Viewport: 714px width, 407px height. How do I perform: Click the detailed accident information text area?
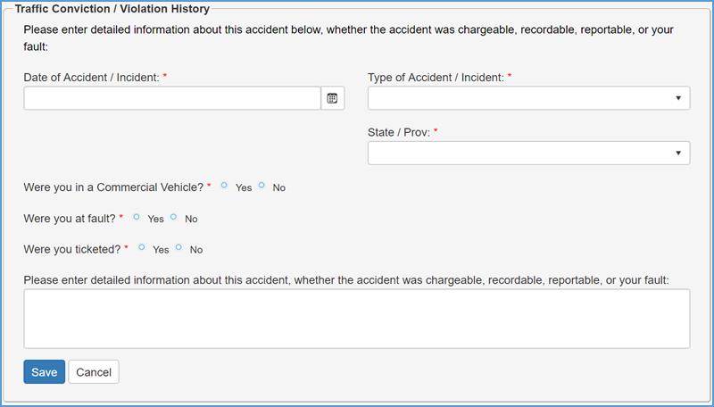tap(356, 318)
